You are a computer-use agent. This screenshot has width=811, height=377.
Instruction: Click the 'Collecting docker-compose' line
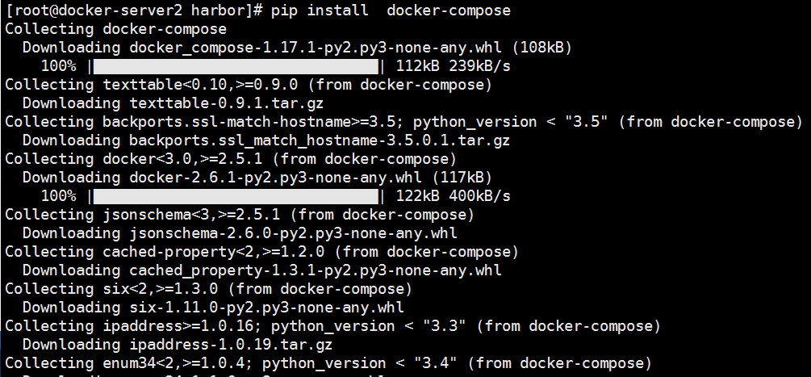pyautogui.click(x=116, y=29)
